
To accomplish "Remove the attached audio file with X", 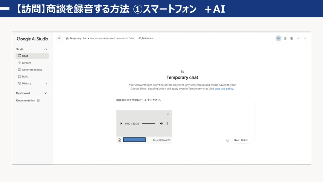I will click(x=168, y=114).
